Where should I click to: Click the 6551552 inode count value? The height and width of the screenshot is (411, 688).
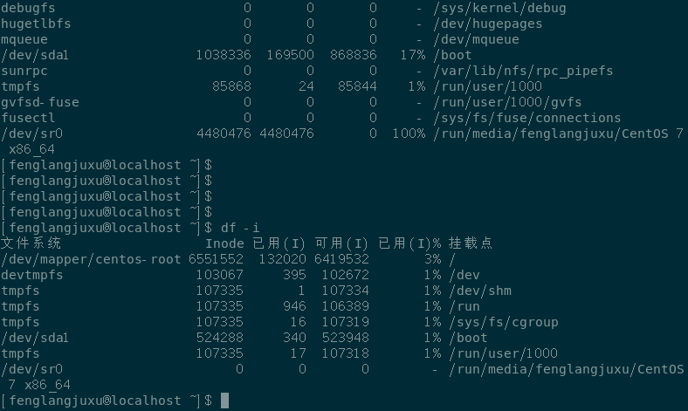coord(216,259)
